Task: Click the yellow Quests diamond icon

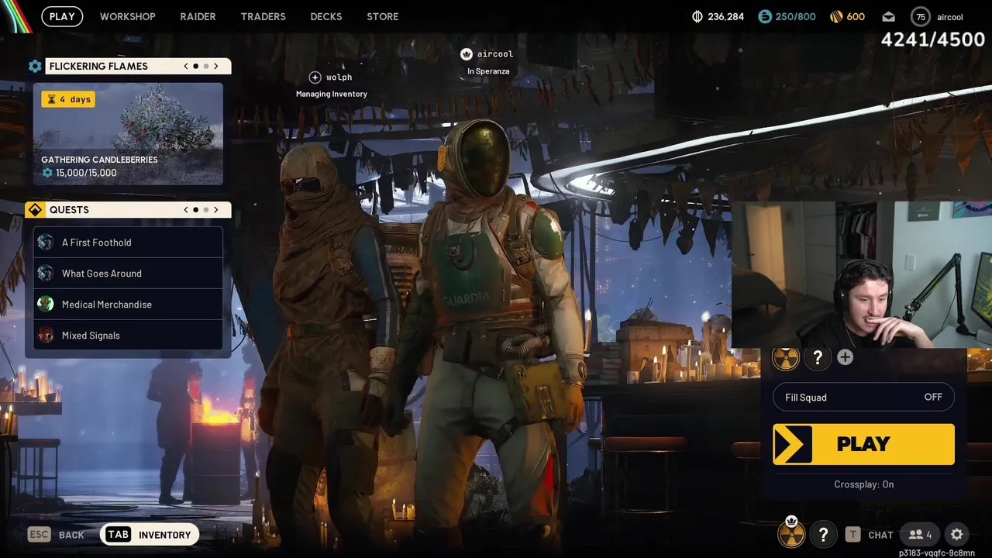Action: (x=35, y=210)
